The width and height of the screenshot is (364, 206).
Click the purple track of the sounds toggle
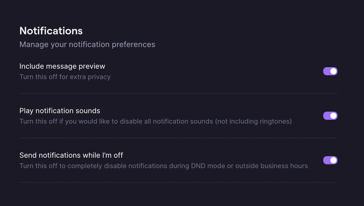328,116
